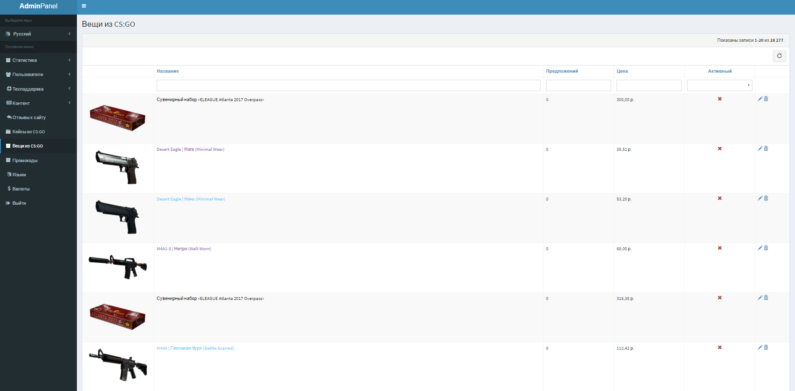The height and width of the screenshot is (391, 795).
Task: Open Кейсы из CS:GO menu item
Action: [x=38, y=132]
